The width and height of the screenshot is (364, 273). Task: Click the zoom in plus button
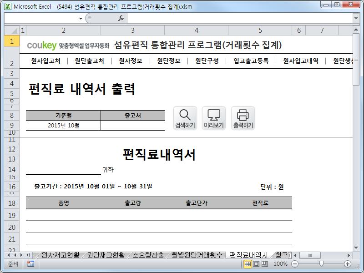(348, 264)
